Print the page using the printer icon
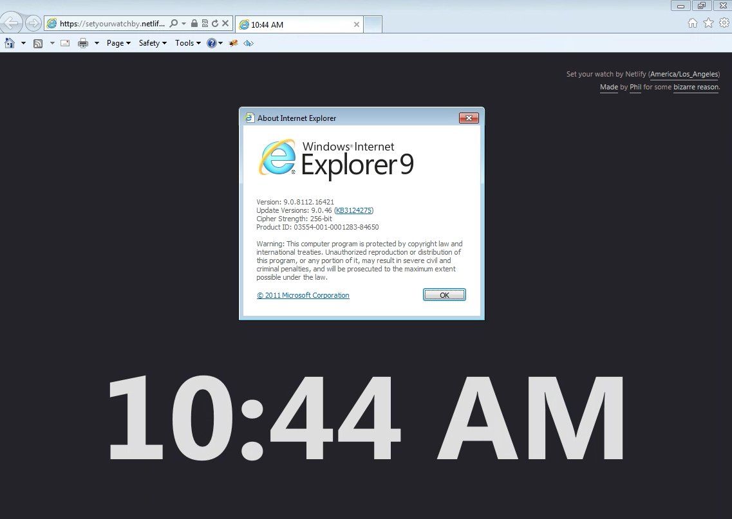732x519 pixels. coord(83,43)
